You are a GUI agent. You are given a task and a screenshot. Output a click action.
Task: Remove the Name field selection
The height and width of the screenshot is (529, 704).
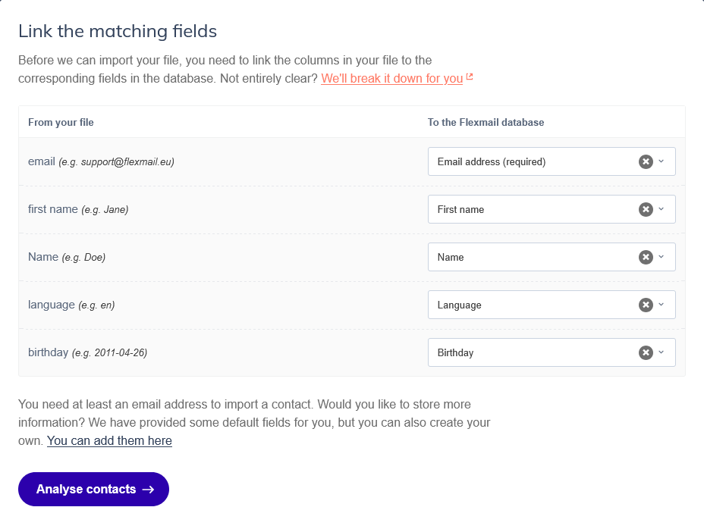[x=646, y=257]
